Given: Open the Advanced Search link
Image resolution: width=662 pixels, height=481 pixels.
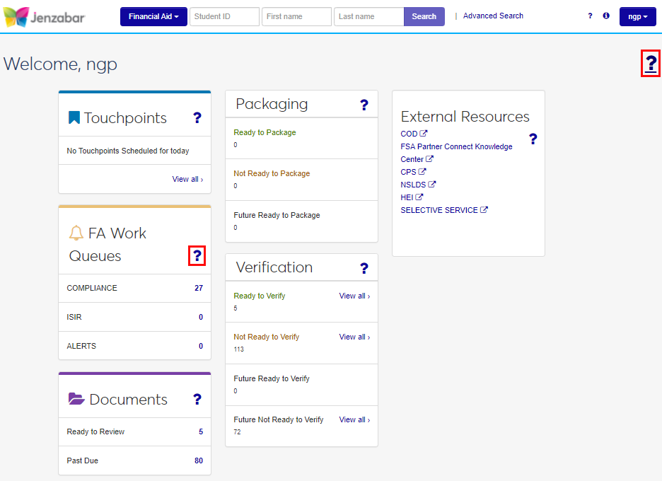Looking at the screenshot, I should pos(493,16).
